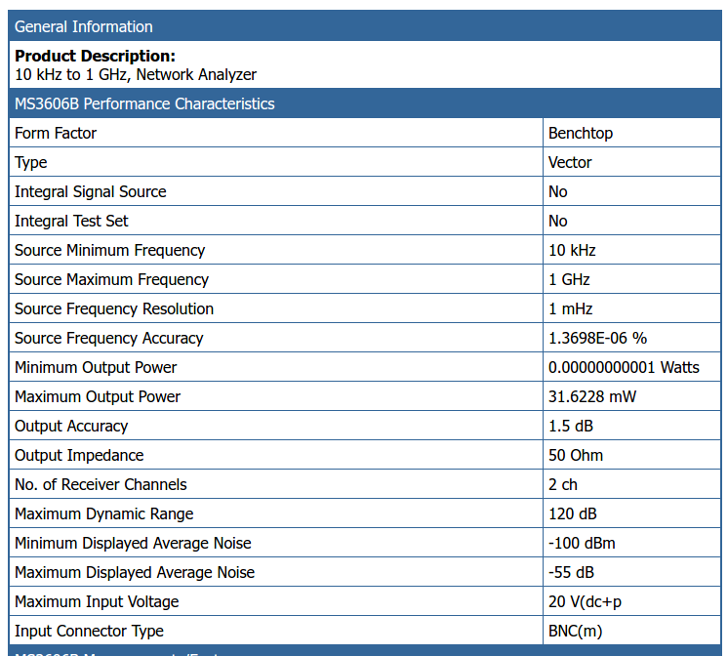Viewport: 728px width, 656px height.
Task: Select the Product Description label
Action: pos(96,56)
